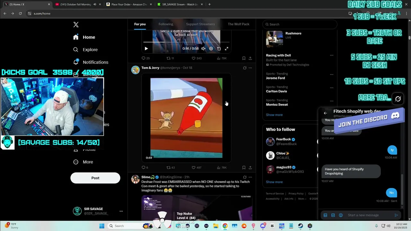Open options for Racing with Dell ad

(x=332, y=55)
